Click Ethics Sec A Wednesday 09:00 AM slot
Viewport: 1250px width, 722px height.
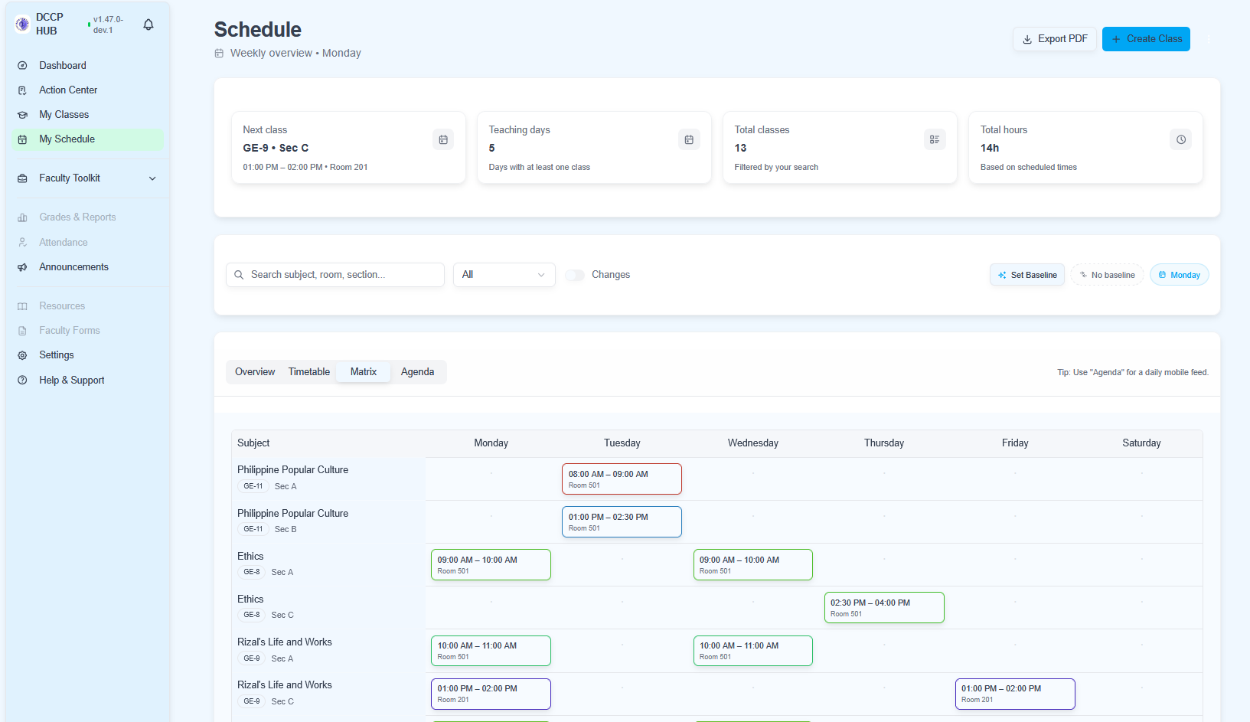coord(753,565)
